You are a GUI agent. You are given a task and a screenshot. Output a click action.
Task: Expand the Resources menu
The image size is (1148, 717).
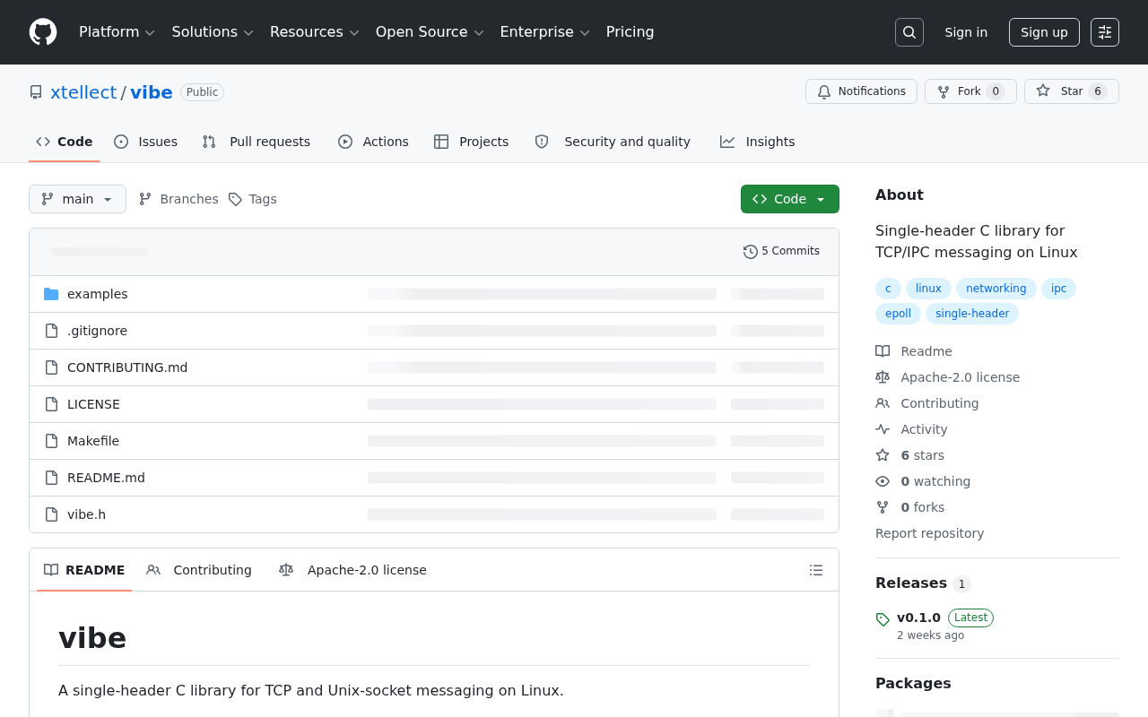[x=315, y=32]
